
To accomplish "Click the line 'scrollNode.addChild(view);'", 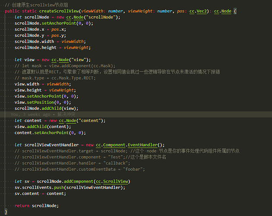I will pos(46,108).
